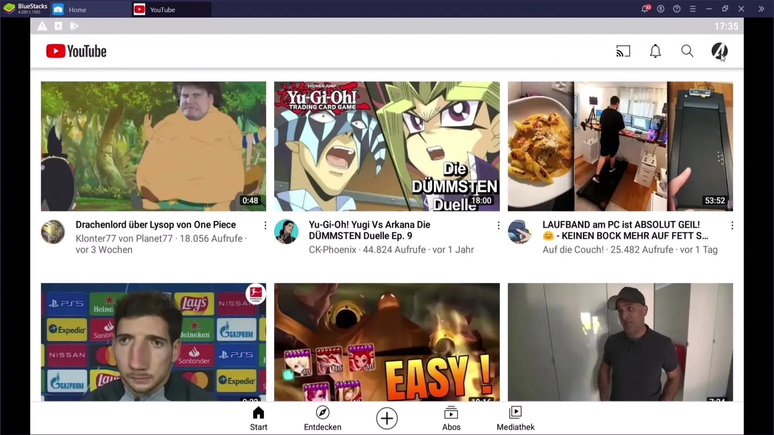Open the Mediathek library tab
The height and width of the screenshot is (435, 774).
point(515,418)
